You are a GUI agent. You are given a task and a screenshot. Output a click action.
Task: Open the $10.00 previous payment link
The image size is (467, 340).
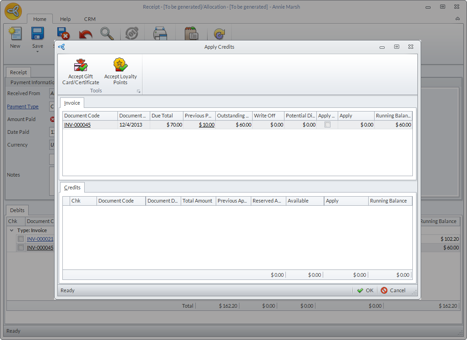(207, 125)
